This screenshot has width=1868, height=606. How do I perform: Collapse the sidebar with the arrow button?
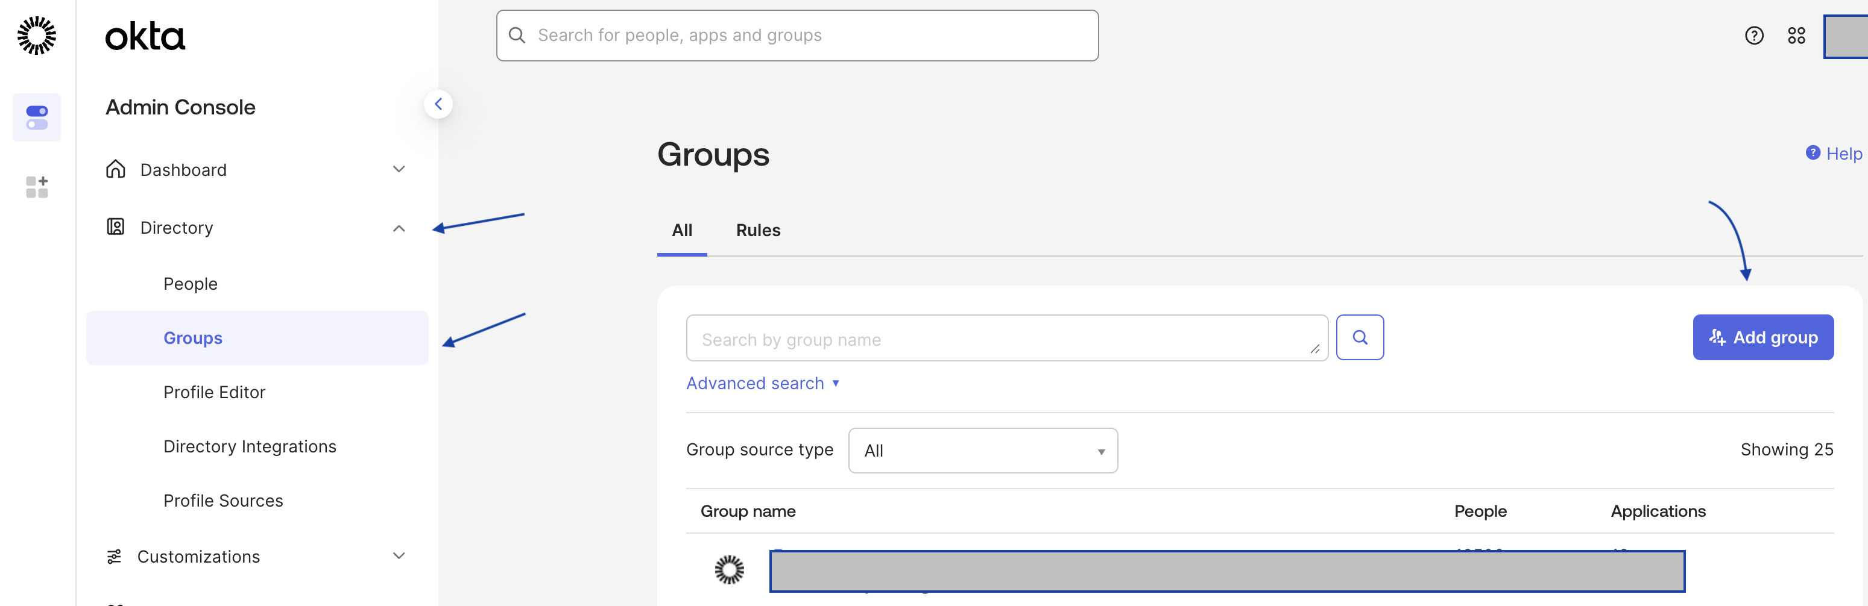click(x=438, y=104)
